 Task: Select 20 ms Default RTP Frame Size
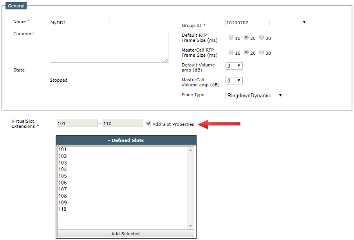pyautogui.click(x=246, y=38)
